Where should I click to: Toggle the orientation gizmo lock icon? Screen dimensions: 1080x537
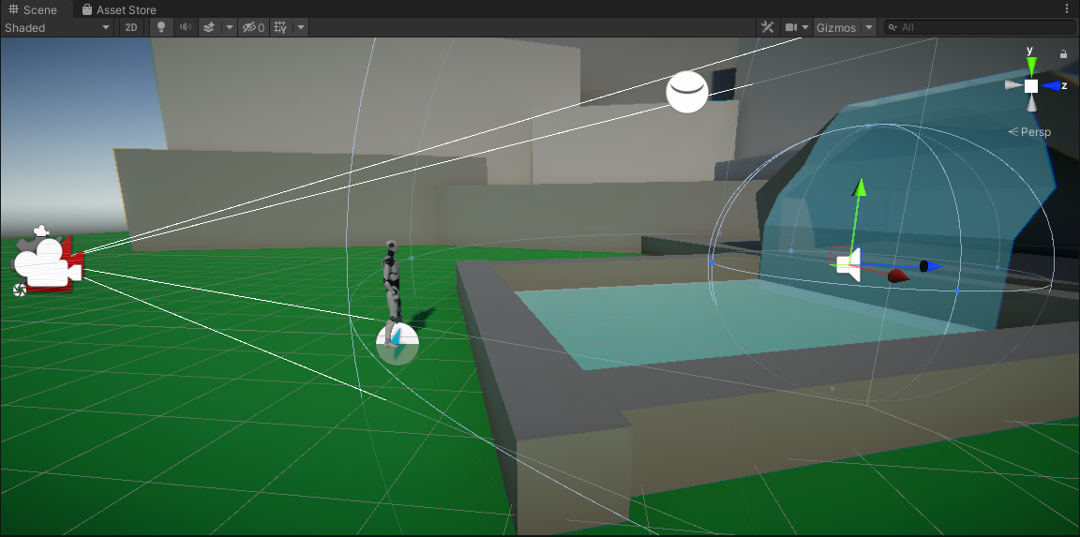tap(1063, 53)
